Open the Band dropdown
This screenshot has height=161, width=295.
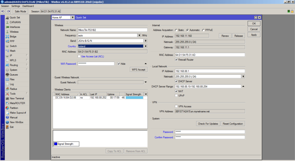[x=146, y=41]
